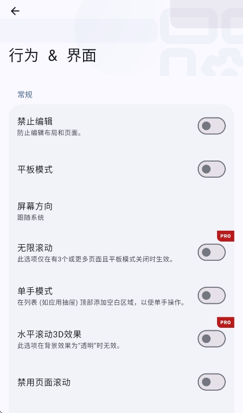Tap the 单手模式 title
Screen dimensions: 243x413
(x=35, y=291)
